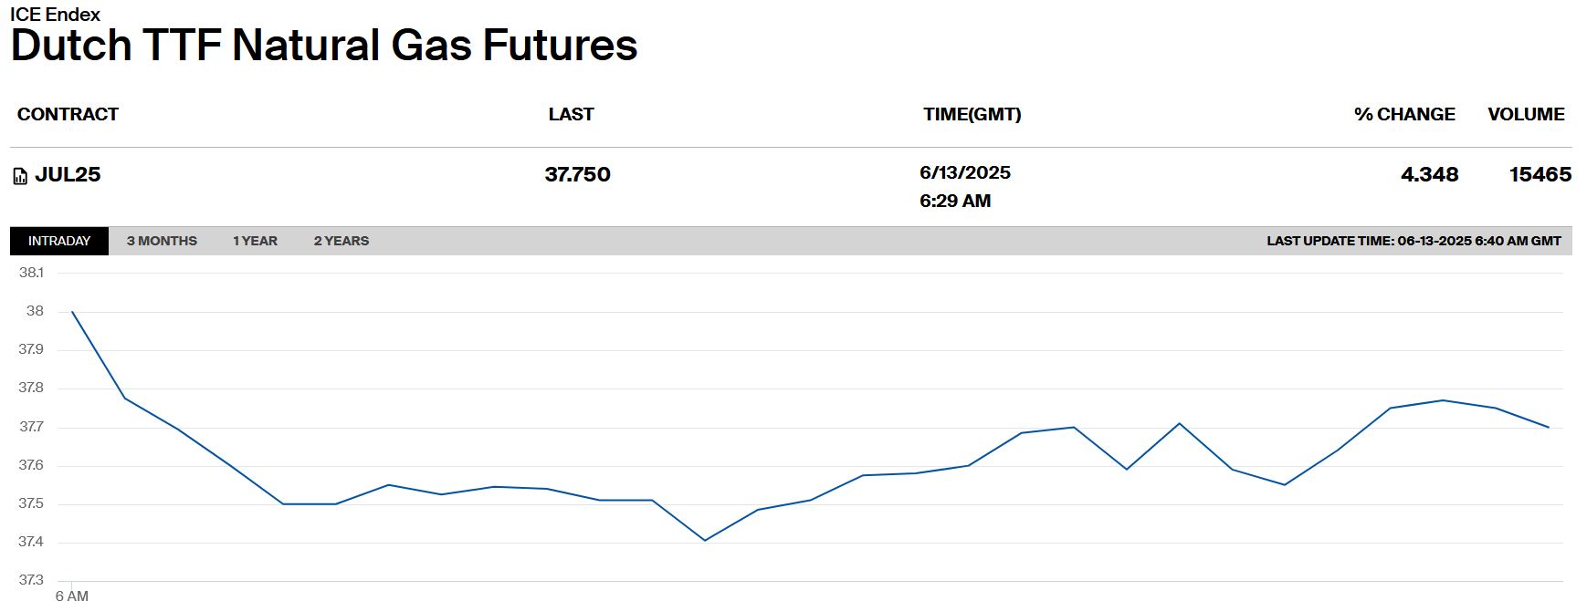Click the report icon beside JUL25
This screenshot has width=1587, height=601.
coord(20,176)
